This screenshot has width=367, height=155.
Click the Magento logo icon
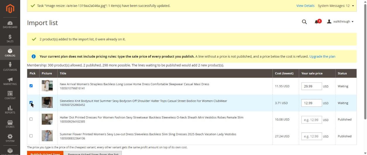click(10, 9)
